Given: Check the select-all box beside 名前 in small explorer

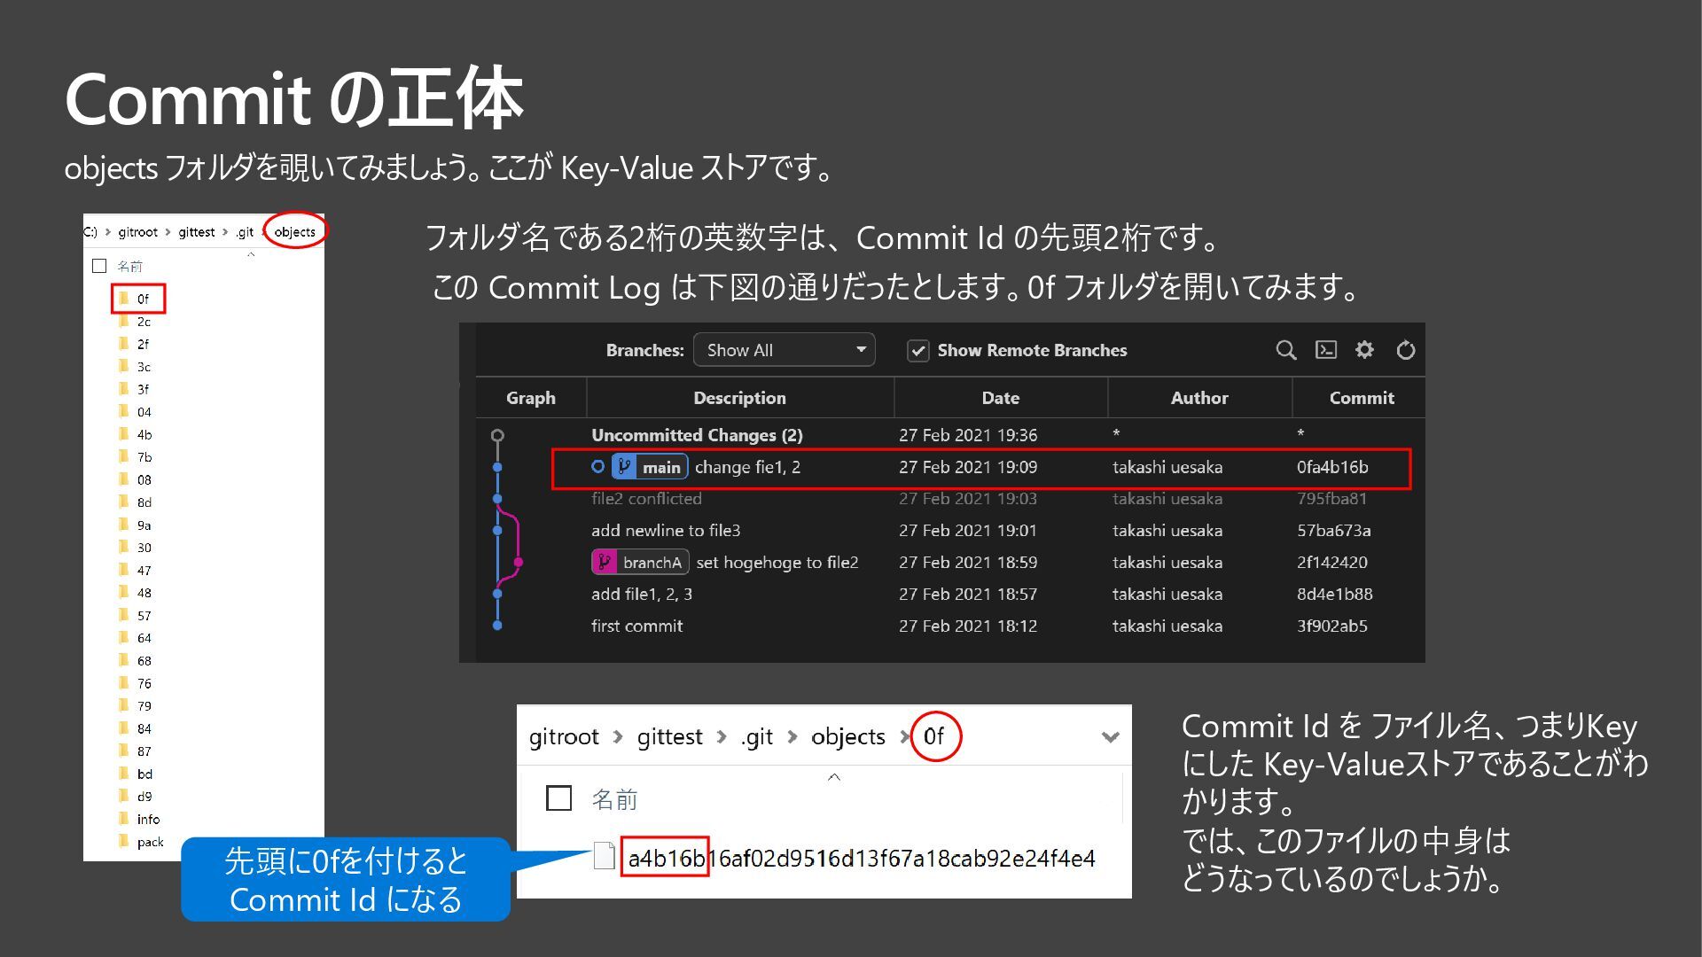Looking at the screenshot, I should 99,266.
